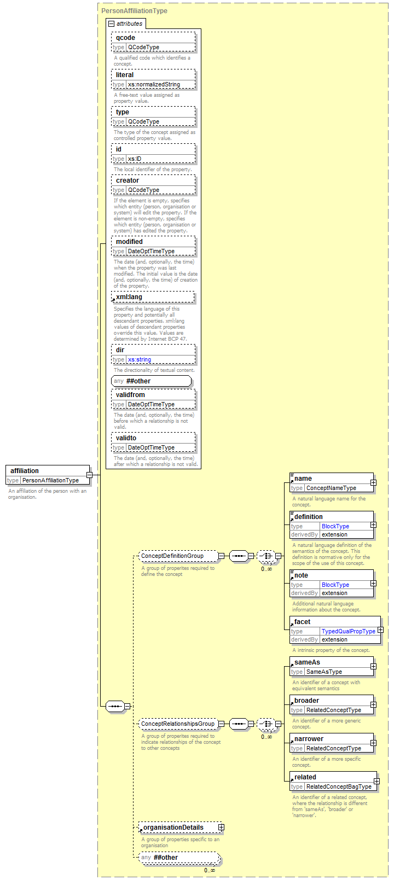Open the TypedQualPropType type link

[348, 631]
